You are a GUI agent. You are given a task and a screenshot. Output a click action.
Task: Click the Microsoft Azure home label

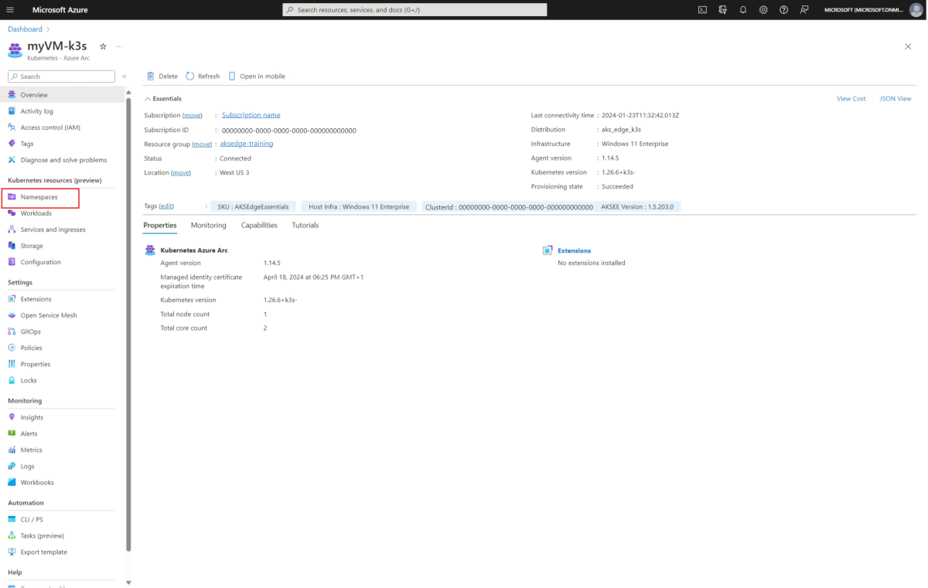coord(60,10)
